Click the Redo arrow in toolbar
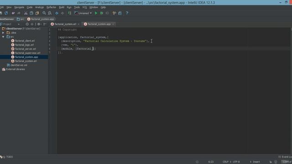The width and height of the screenshot is (292, 164). 19,13
